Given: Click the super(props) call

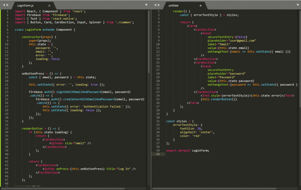Looking at the screenshot, I should click(x=40, y=41).
